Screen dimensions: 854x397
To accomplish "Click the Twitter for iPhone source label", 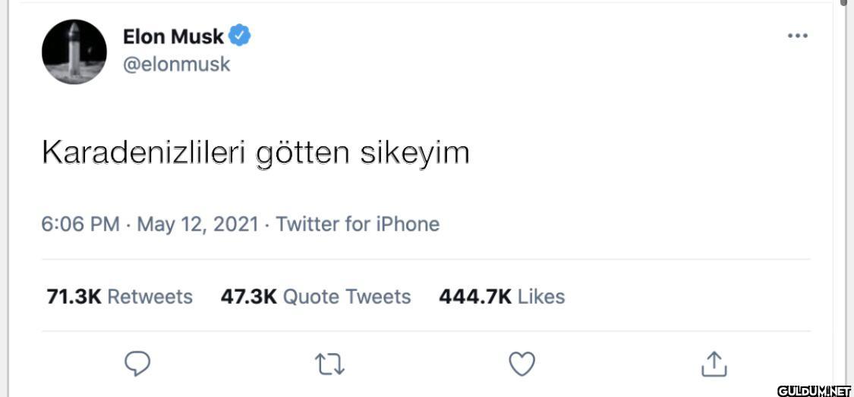I will (x=357, y=224).
